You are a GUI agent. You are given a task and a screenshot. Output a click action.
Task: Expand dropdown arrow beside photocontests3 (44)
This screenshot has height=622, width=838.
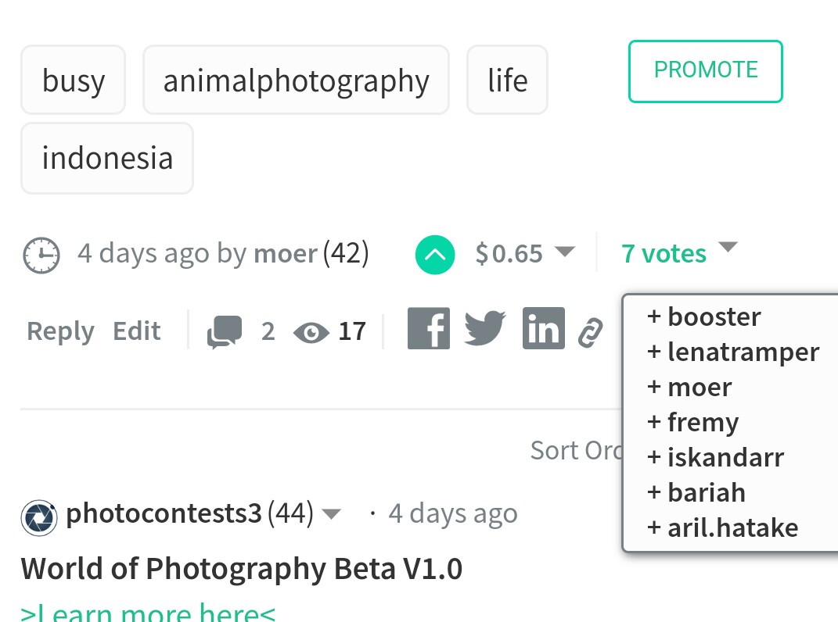[331, 514]
